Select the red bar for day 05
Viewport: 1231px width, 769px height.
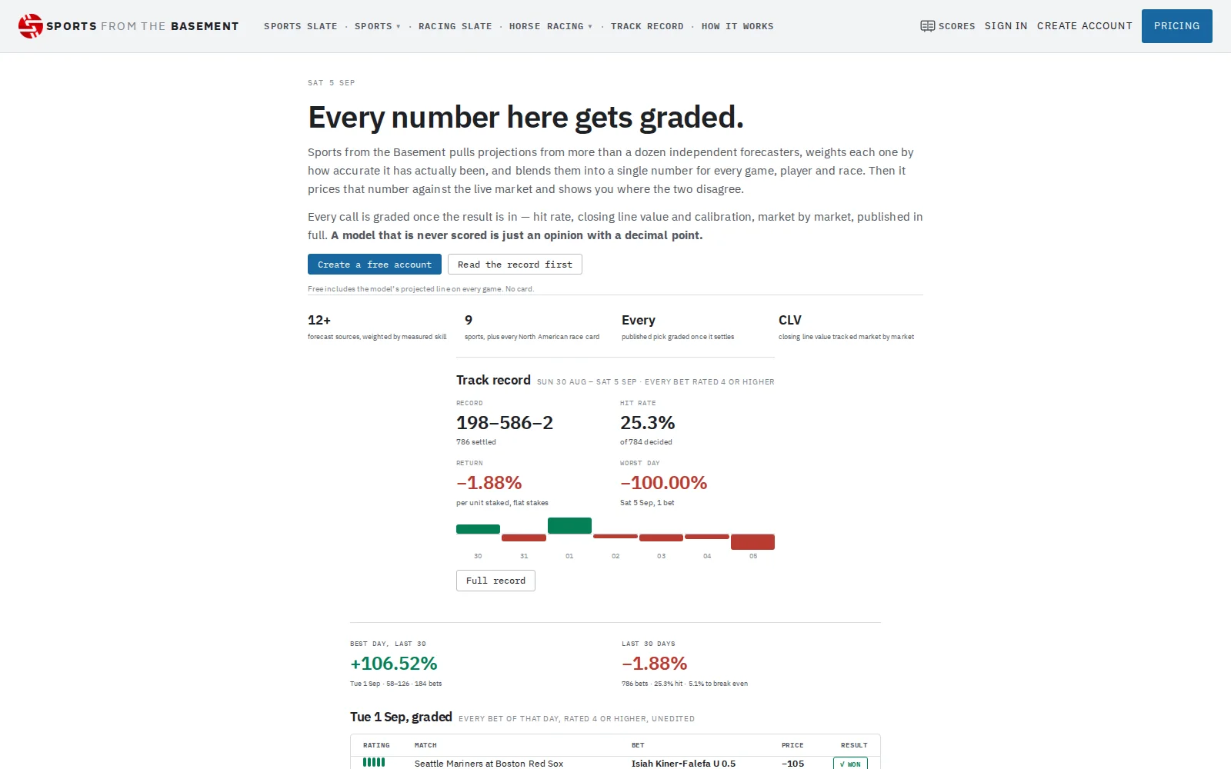coord(752,542)
